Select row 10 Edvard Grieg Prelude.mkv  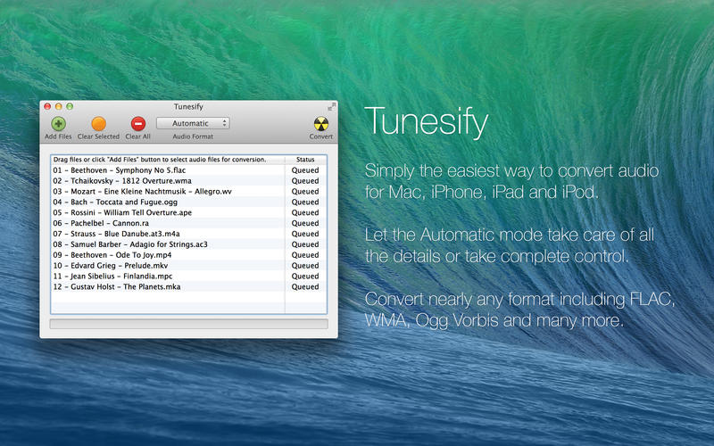188,265
